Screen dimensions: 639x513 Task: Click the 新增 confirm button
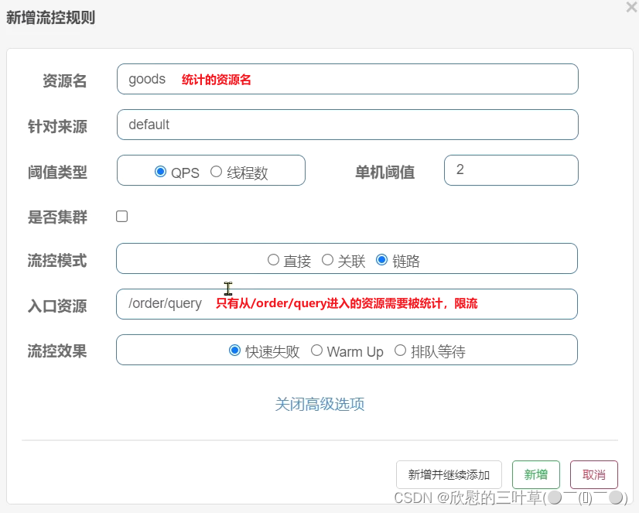pos(536,474)
